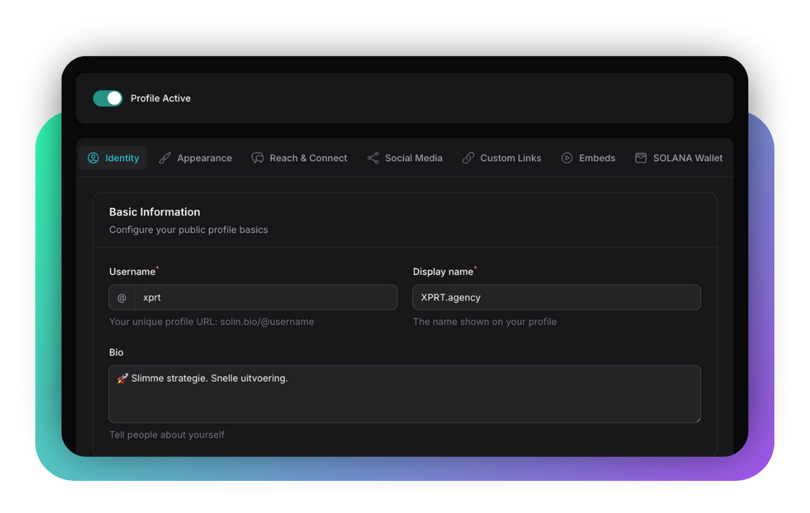Click the Custom Links chain icon
Screen dimensions: 810x513
click(468, 158)
